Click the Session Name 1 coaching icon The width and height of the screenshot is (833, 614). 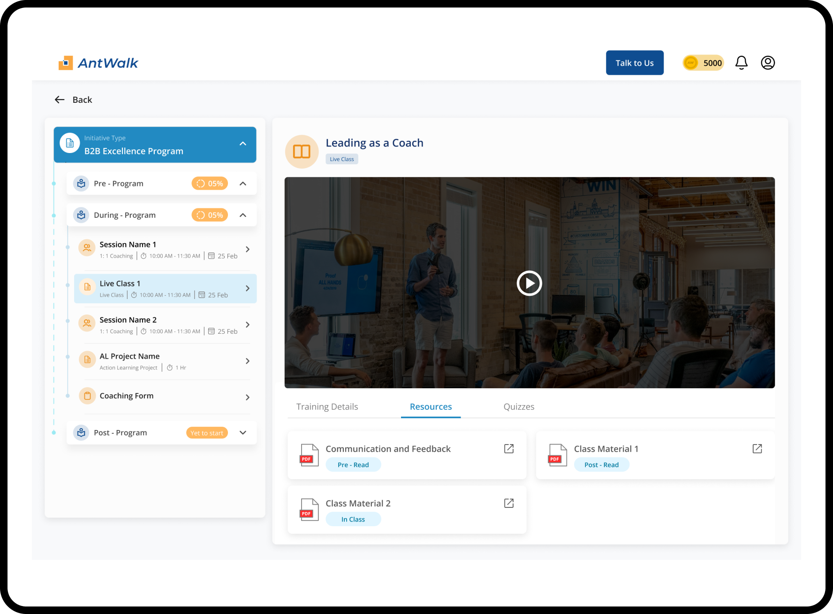(x=87, y=248)
